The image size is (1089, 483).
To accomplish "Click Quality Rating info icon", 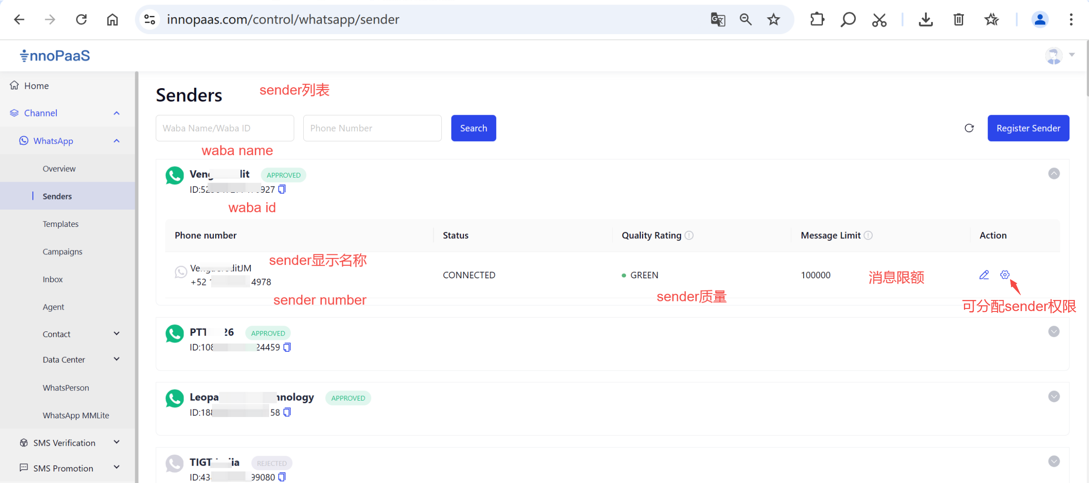I will [x=689, y=235].
